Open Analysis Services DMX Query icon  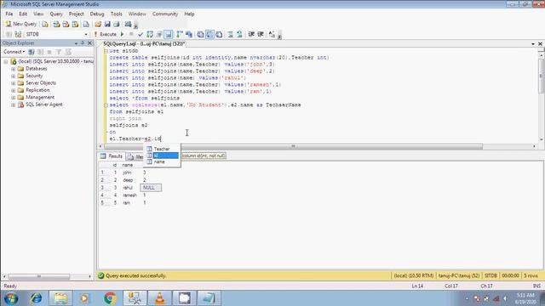(66, 25)
